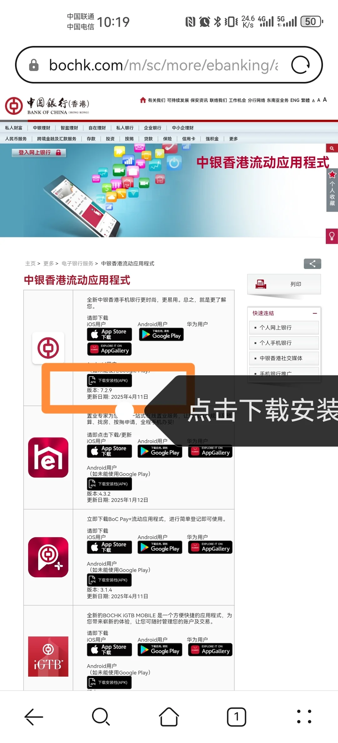Tap the browser search icon
Screen dimensions: 338x743
tap(101, 716)
